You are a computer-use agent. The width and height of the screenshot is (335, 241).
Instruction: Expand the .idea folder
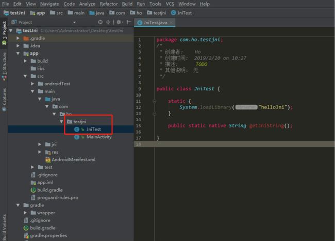click(18, 46)
